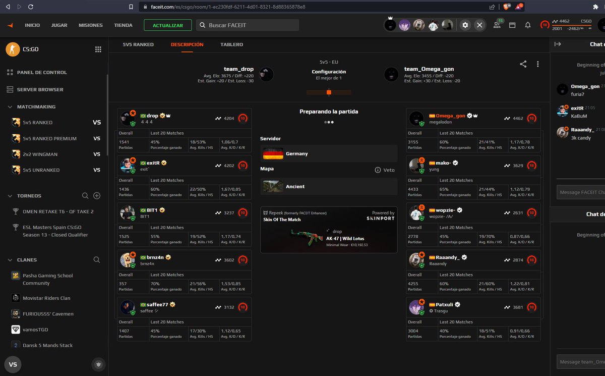Click the search icon beside CLANES

[97, 260]
